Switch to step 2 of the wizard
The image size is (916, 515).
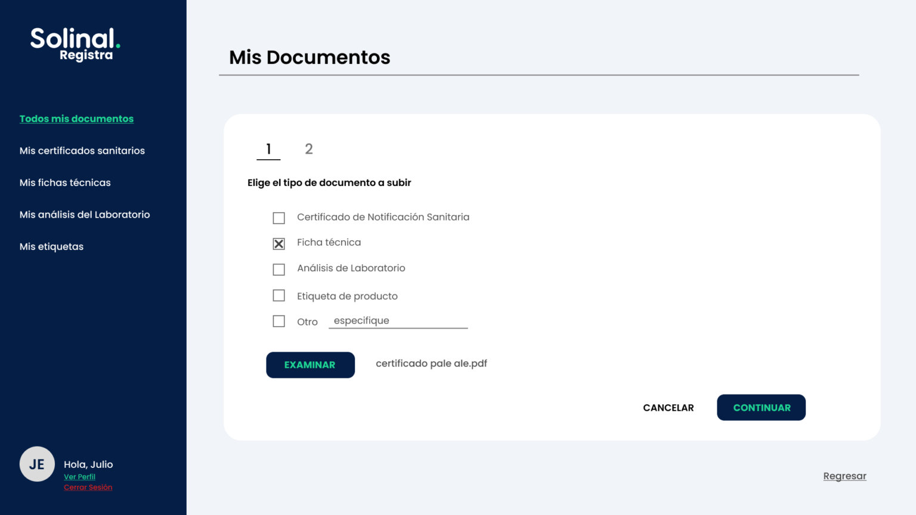coord(309,149)
